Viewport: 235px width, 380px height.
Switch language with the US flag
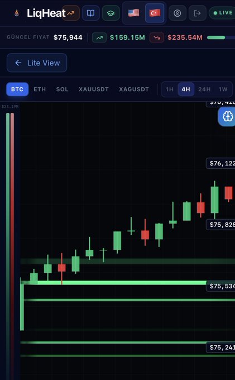tap(133, 13)
